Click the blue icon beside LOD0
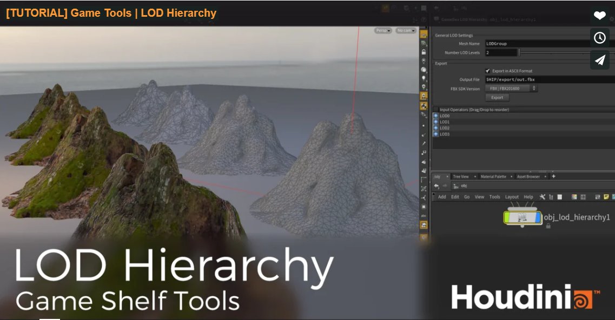The height and width of the screenshot is (320, 615). coord(435,116)
